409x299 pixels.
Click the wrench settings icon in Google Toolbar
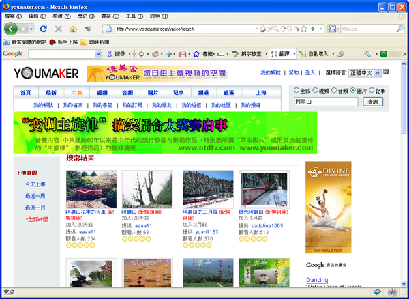click(367, 54)
